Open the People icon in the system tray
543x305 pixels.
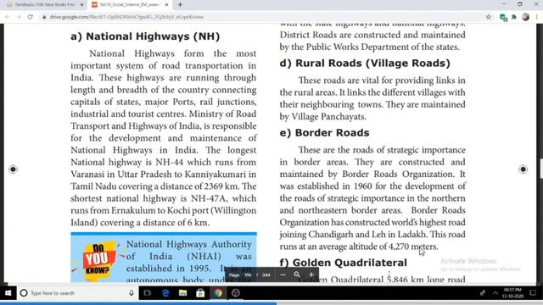[x=483, y=293]
